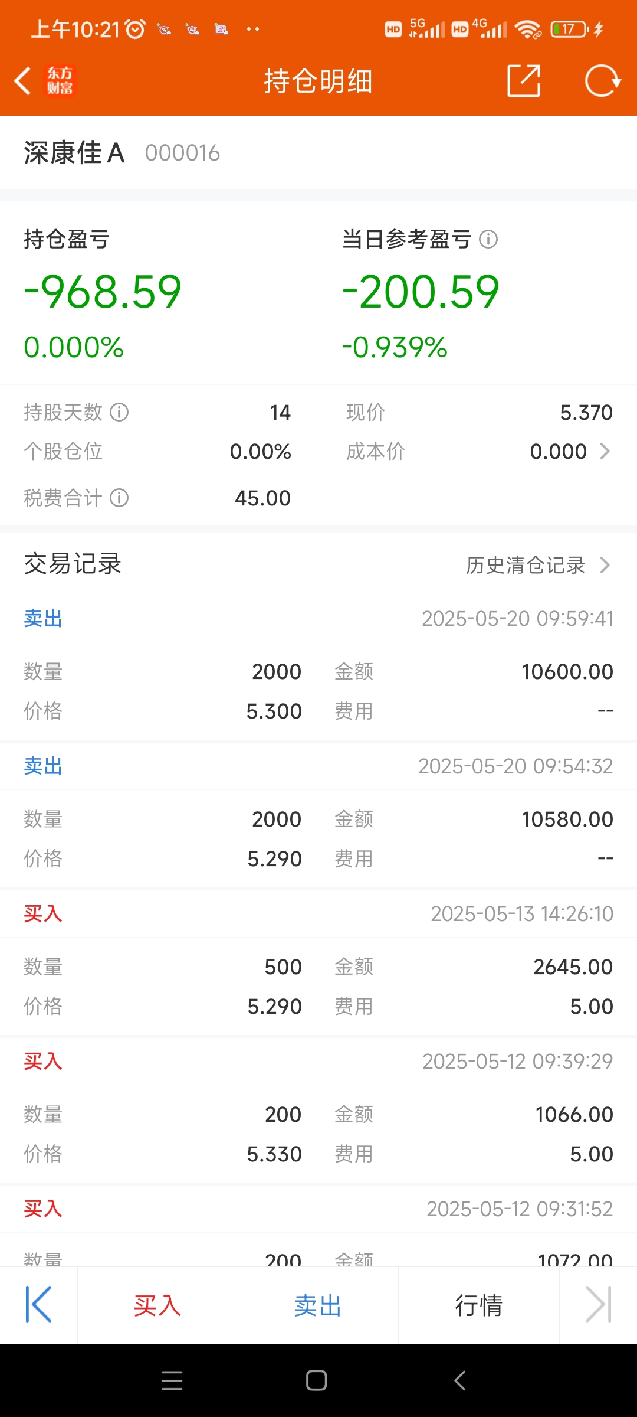
Task: Select the 2025-05-13 买入 trade record
Action: click(318, 962)
